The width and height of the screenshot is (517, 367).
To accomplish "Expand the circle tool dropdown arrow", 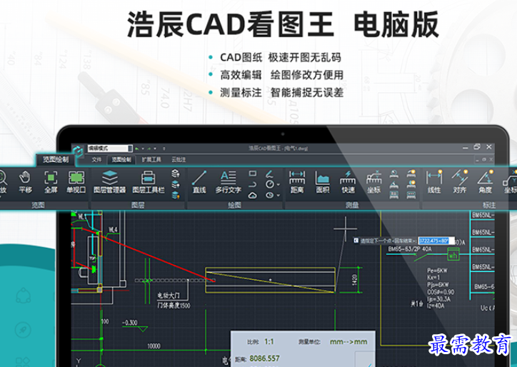I will 278,185.
